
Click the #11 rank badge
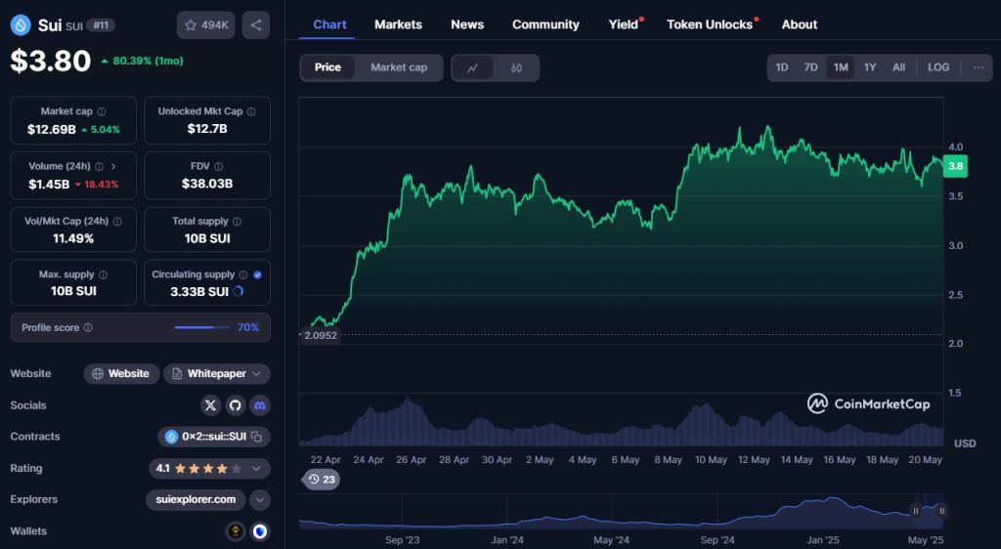click(101, 25)
